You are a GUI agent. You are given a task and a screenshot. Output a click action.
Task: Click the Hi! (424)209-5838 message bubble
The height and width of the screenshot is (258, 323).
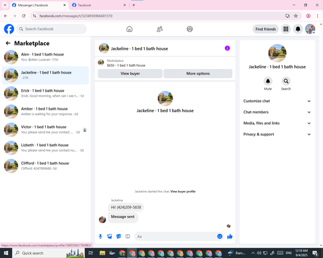[x=126, y=207]
